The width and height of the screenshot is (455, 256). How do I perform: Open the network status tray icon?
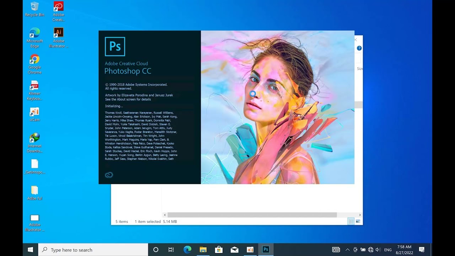[x=371, y=250]
